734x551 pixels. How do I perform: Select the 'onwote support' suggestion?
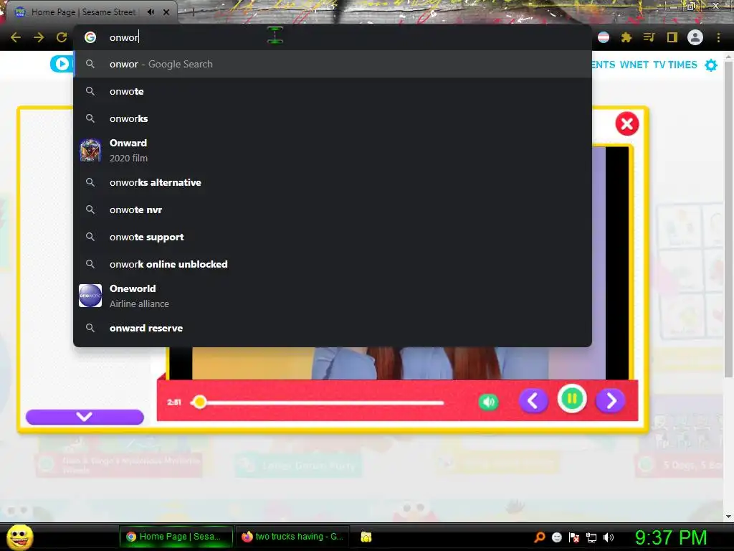pos(333,237)
